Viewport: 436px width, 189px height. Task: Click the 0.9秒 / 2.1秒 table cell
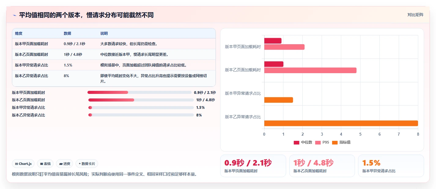[x=74, y=44]
